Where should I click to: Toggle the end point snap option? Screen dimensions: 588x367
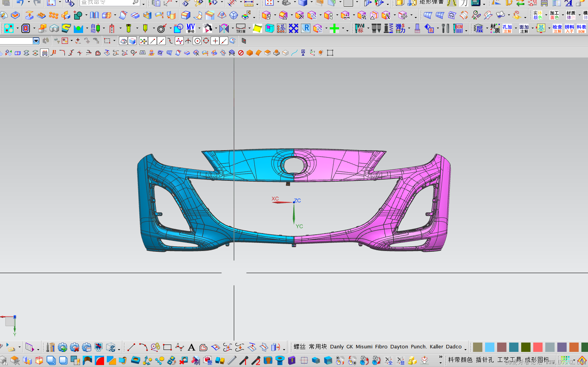coord(152,41)
